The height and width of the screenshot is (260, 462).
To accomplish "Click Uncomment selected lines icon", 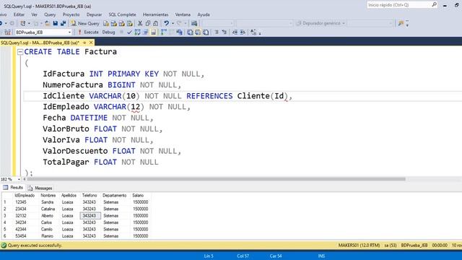I will pos(225,32).
